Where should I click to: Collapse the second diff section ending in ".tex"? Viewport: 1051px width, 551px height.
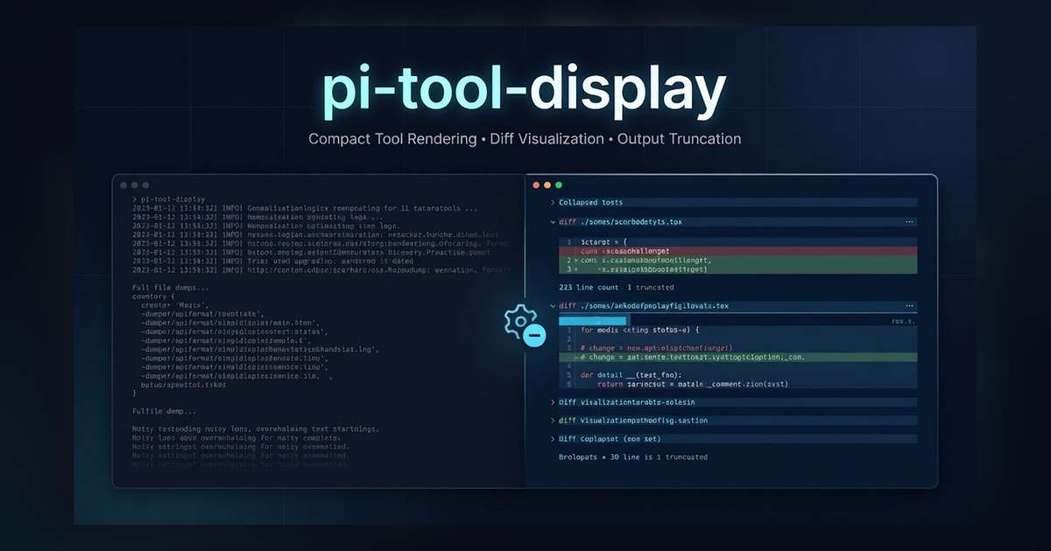click(553, 306)
